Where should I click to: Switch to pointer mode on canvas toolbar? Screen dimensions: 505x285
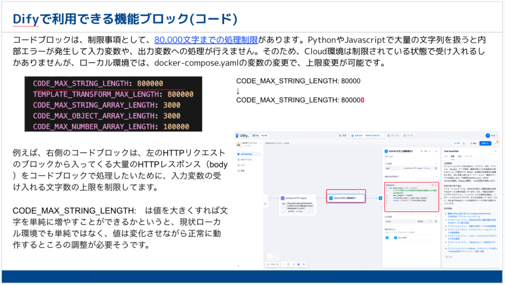[294, 264]
